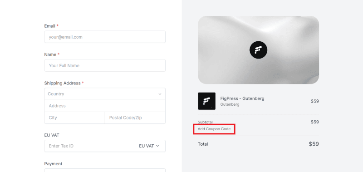The height and width of the screenshot is (172, 363).
Task: Open the EU VAT tax type dropdown
Action: coord(149,146)
